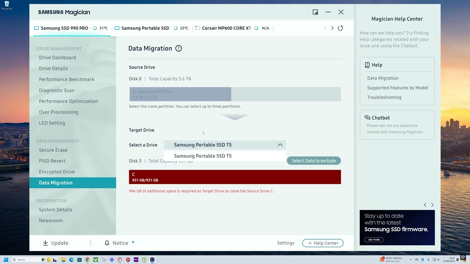470x264 pixels.
Task: Open Xbox app from taskbar
Action: tap(95, 260)
